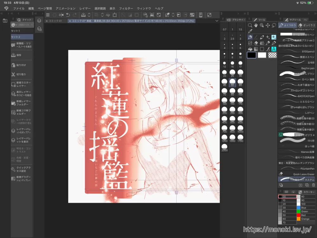Expand the canvas tab list chevron

[x=217, y=21]
